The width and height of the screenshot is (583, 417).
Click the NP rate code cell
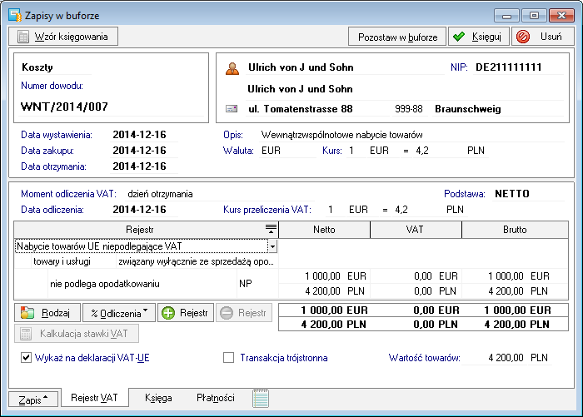[x=257, y=284]
